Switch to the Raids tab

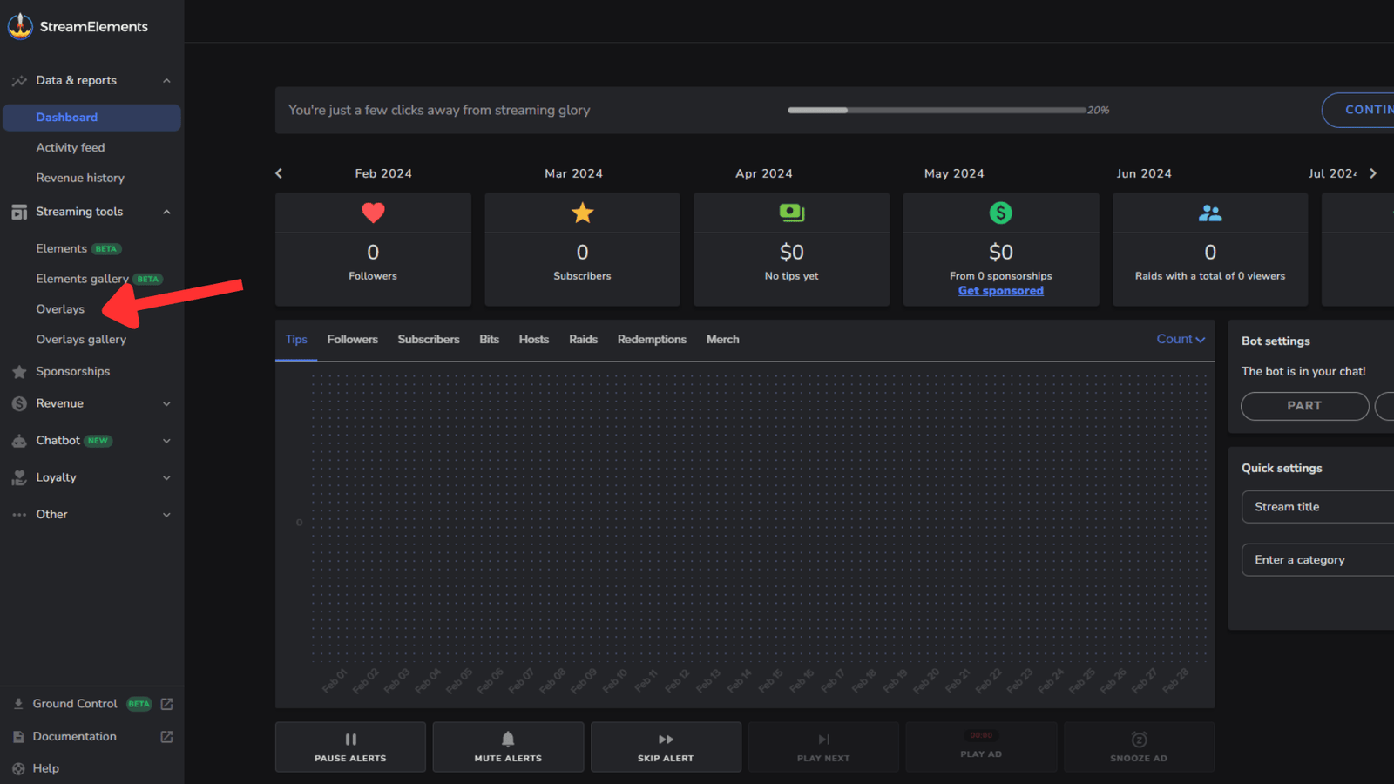[583, 340]
